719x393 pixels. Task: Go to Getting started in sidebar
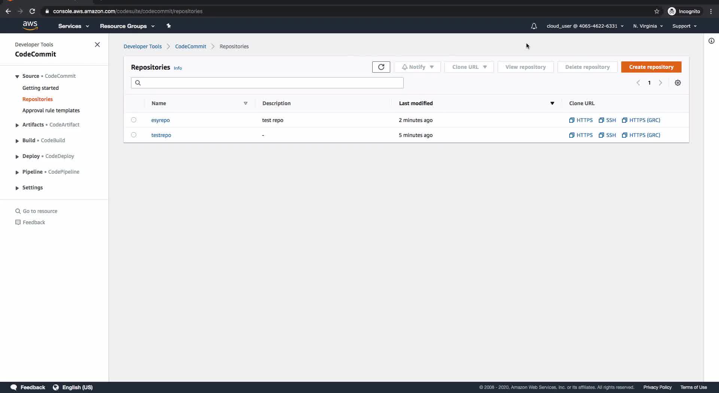click(x=40, y=88)
